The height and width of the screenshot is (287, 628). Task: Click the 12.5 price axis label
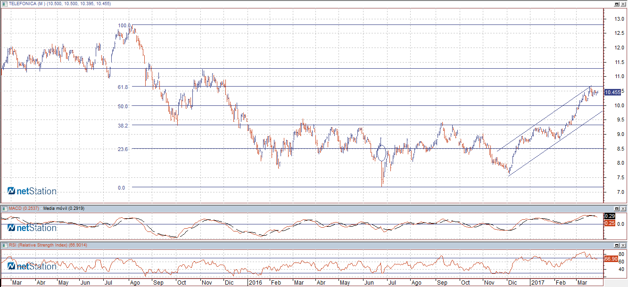tap(619, 33)
